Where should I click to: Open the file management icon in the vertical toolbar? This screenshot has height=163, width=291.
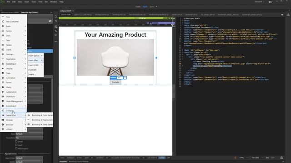click(x=56, y=16)
